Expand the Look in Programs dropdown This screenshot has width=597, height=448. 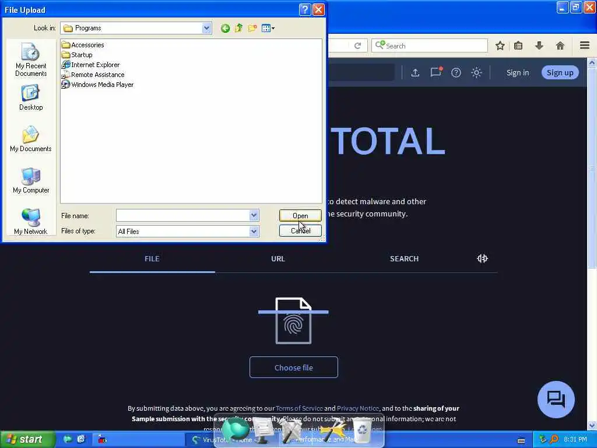pos(206,28)
